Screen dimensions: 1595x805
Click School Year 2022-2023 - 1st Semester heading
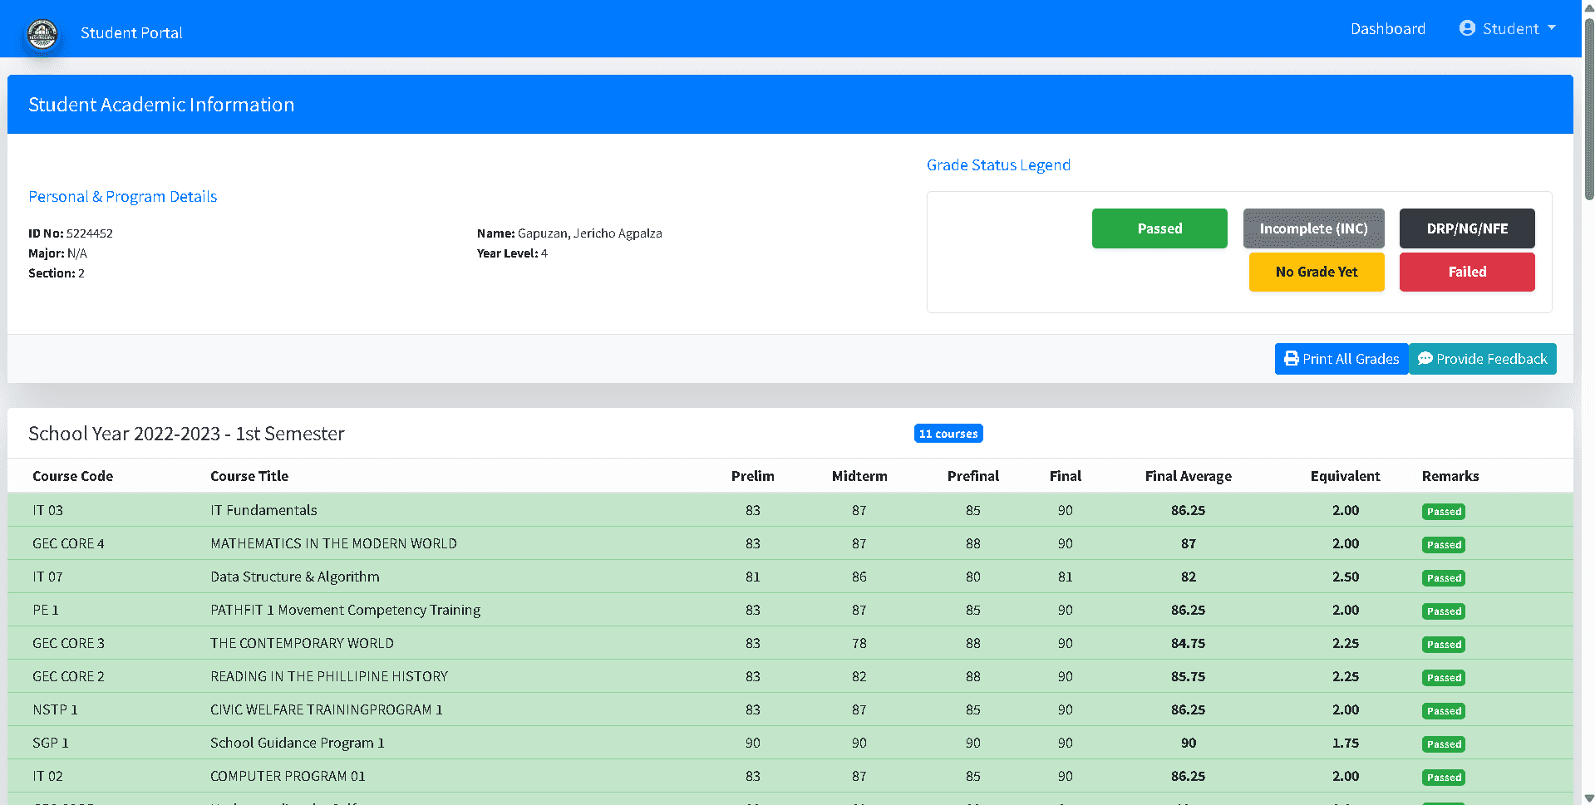pos(186,434)
